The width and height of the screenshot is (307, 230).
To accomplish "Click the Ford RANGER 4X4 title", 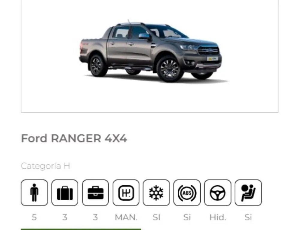I will (x=74, y=138).
